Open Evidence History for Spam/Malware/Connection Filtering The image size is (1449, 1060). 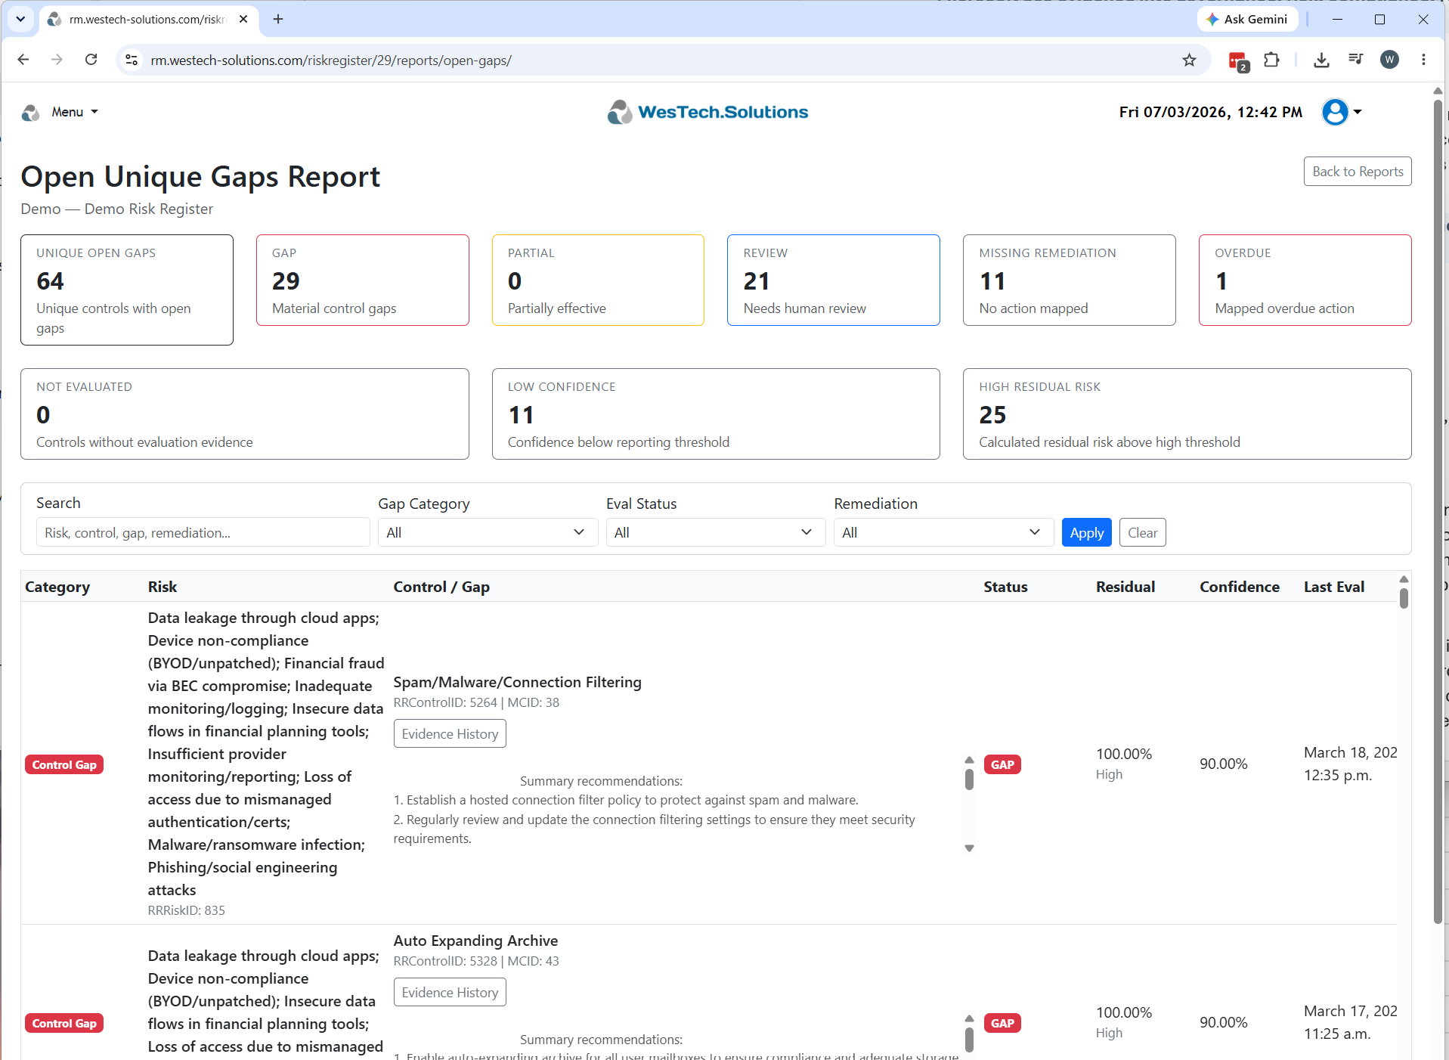[x=450, y=733]
